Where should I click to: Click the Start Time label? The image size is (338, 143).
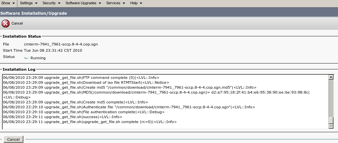pyautogui.click(x=13, y=50)
